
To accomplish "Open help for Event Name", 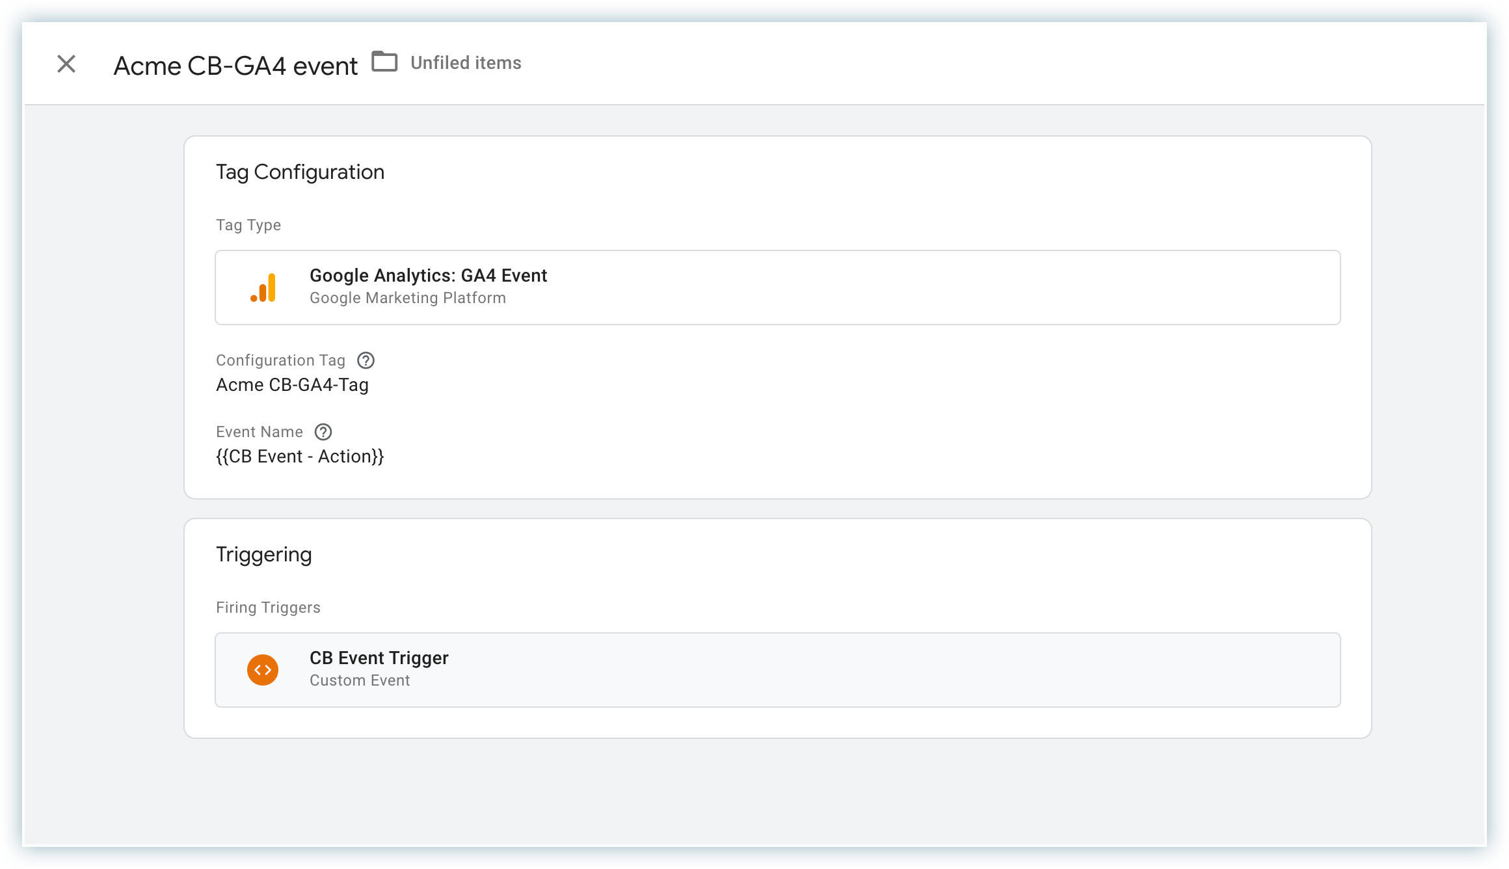I will (x=323, y=432).
